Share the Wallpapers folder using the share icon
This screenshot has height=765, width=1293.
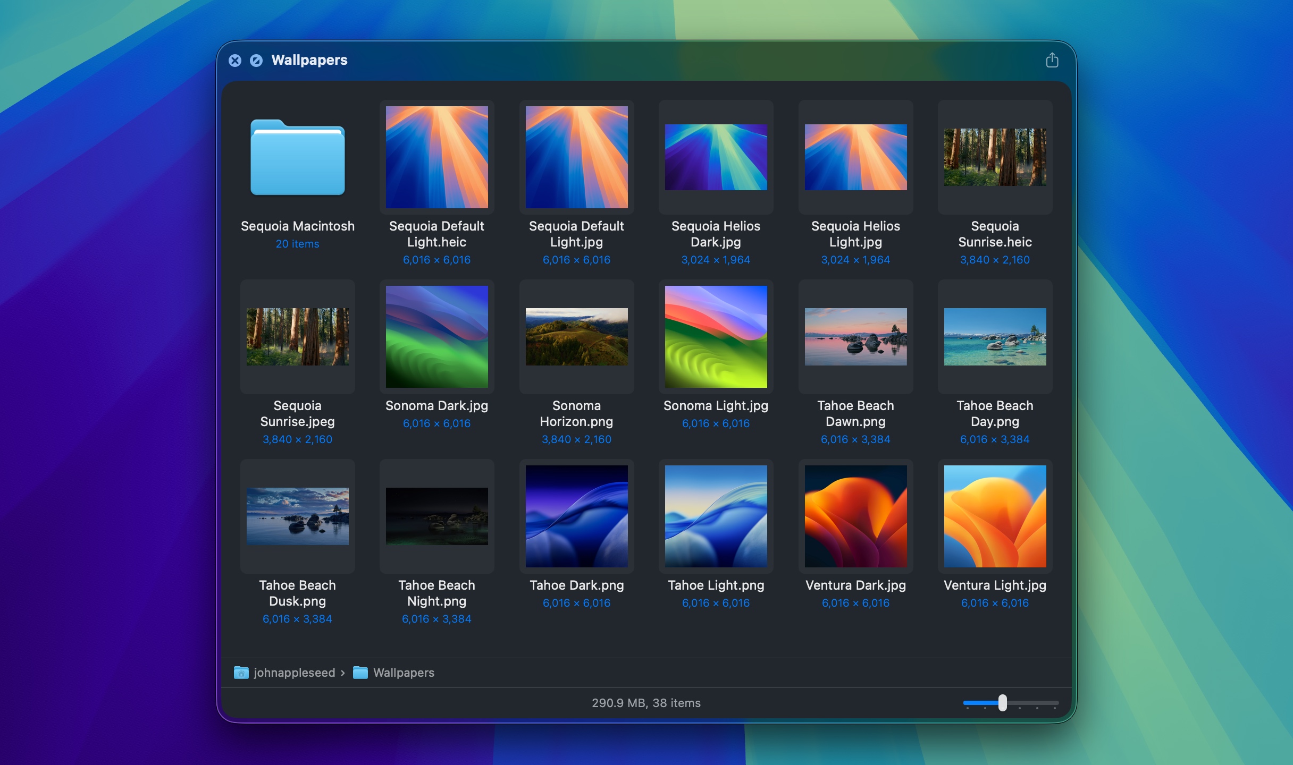point(1052,60)
